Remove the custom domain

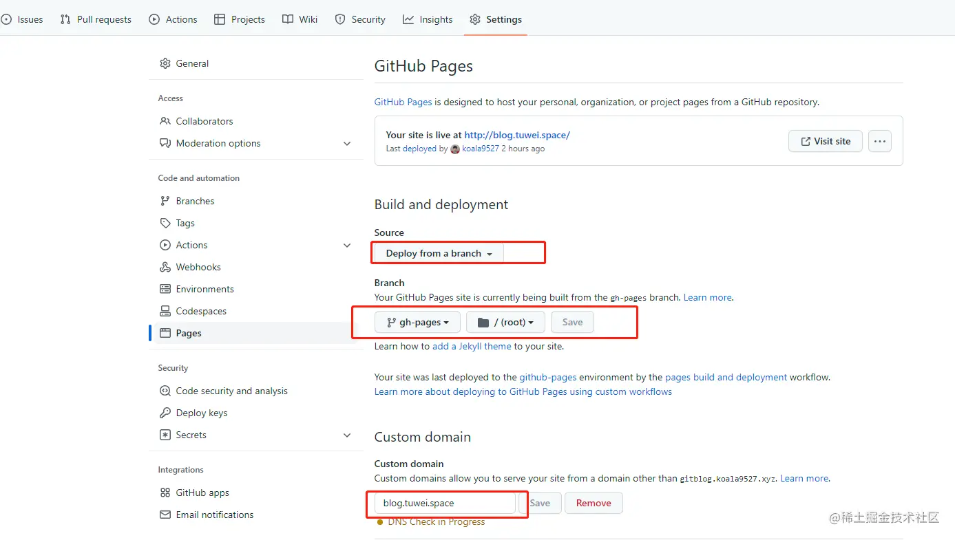[594, 503]
